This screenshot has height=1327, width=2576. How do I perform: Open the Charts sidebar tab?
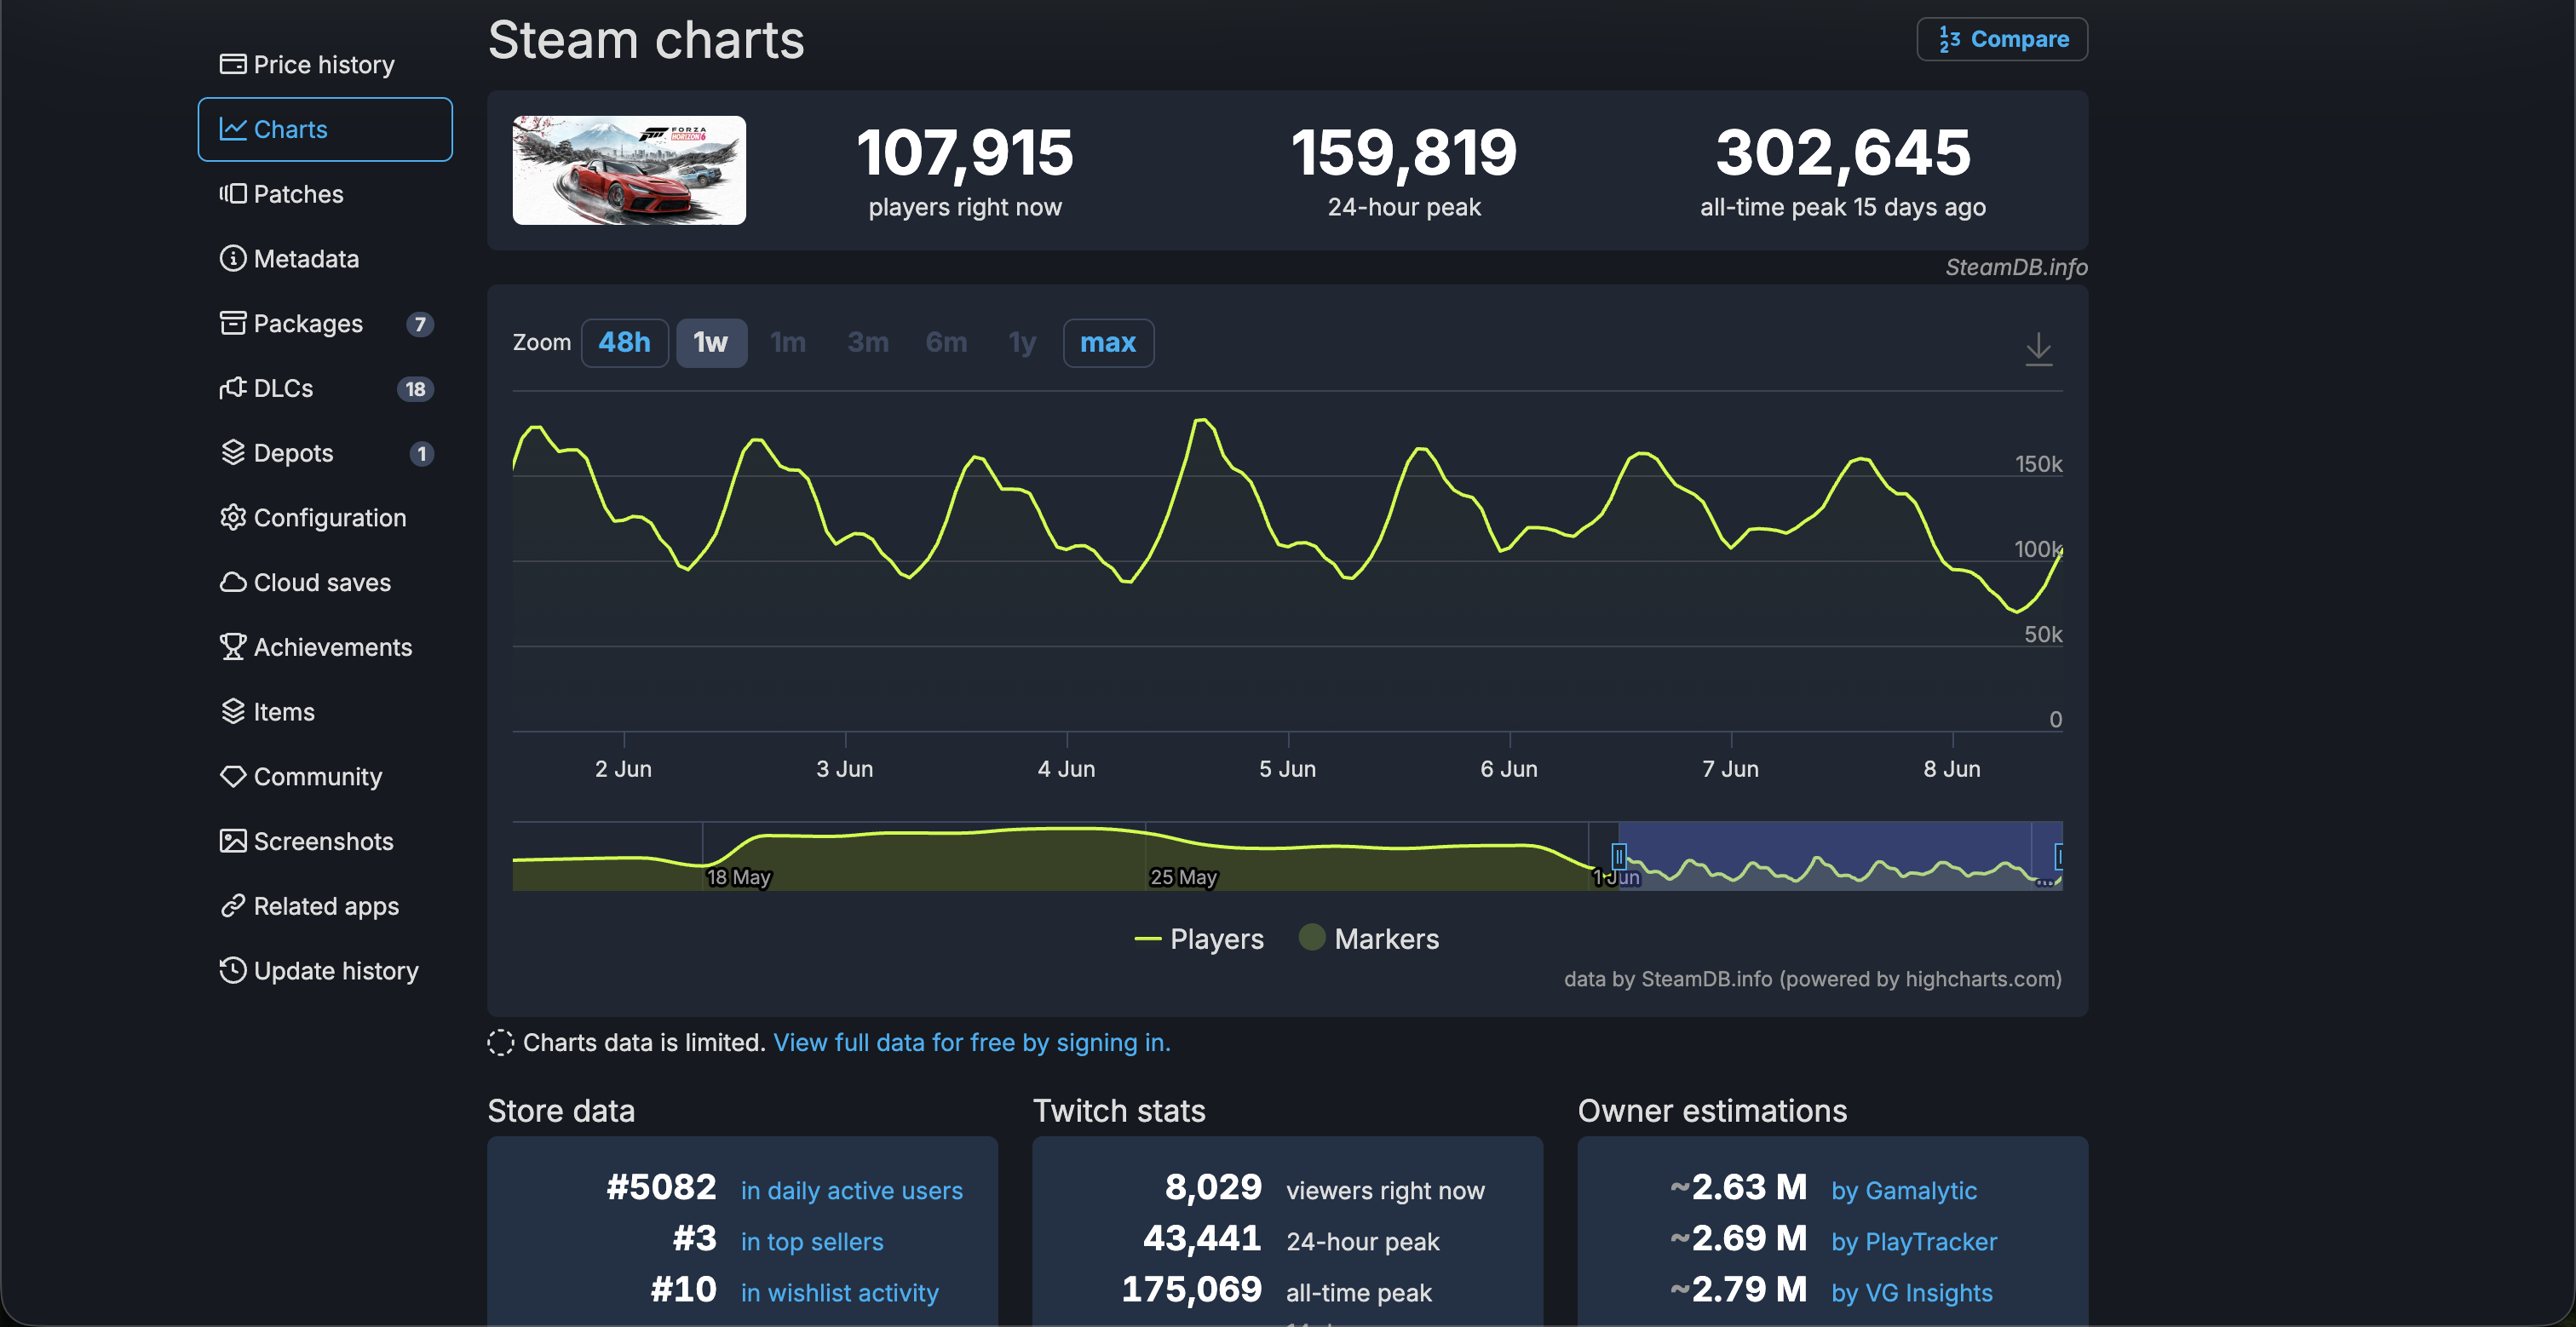(x=325, y=129)
